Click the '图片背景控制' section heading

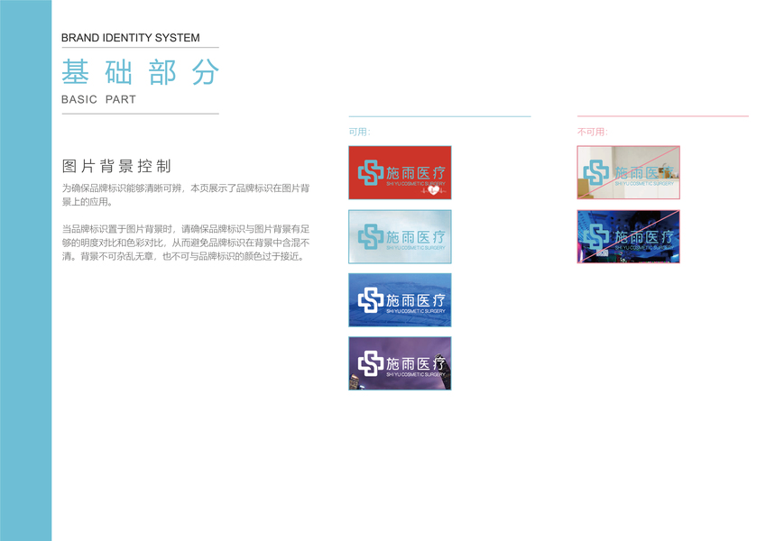(x=116, y=166)
